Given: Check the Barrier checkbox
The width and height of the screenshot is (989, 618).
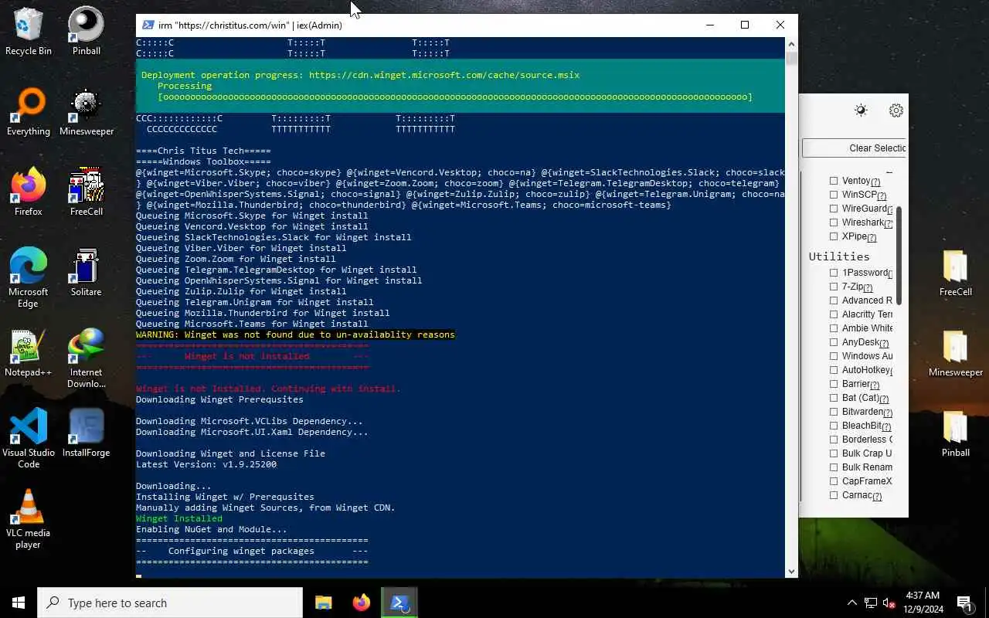Looking at the screenshot, I should click(834, 384).
